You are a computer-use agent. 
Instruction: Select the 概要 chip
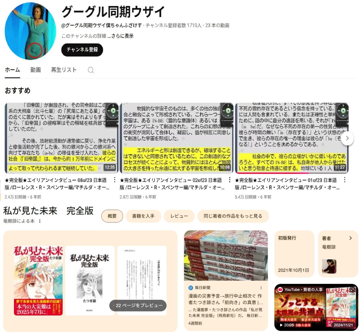112,216
